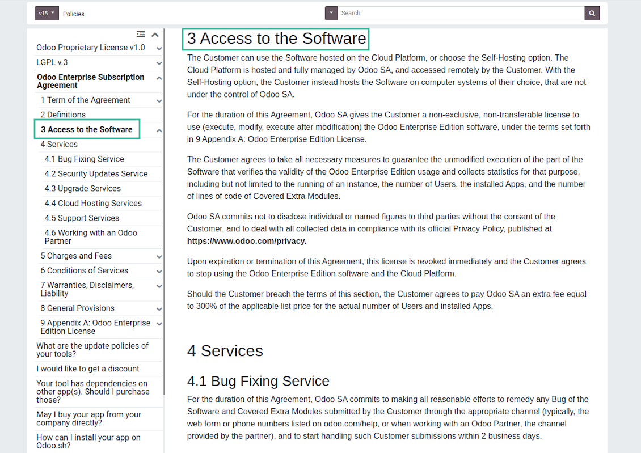Open 4.1 Bug Fixing Service link
The image size is (641, 453).
click(84, 159)
